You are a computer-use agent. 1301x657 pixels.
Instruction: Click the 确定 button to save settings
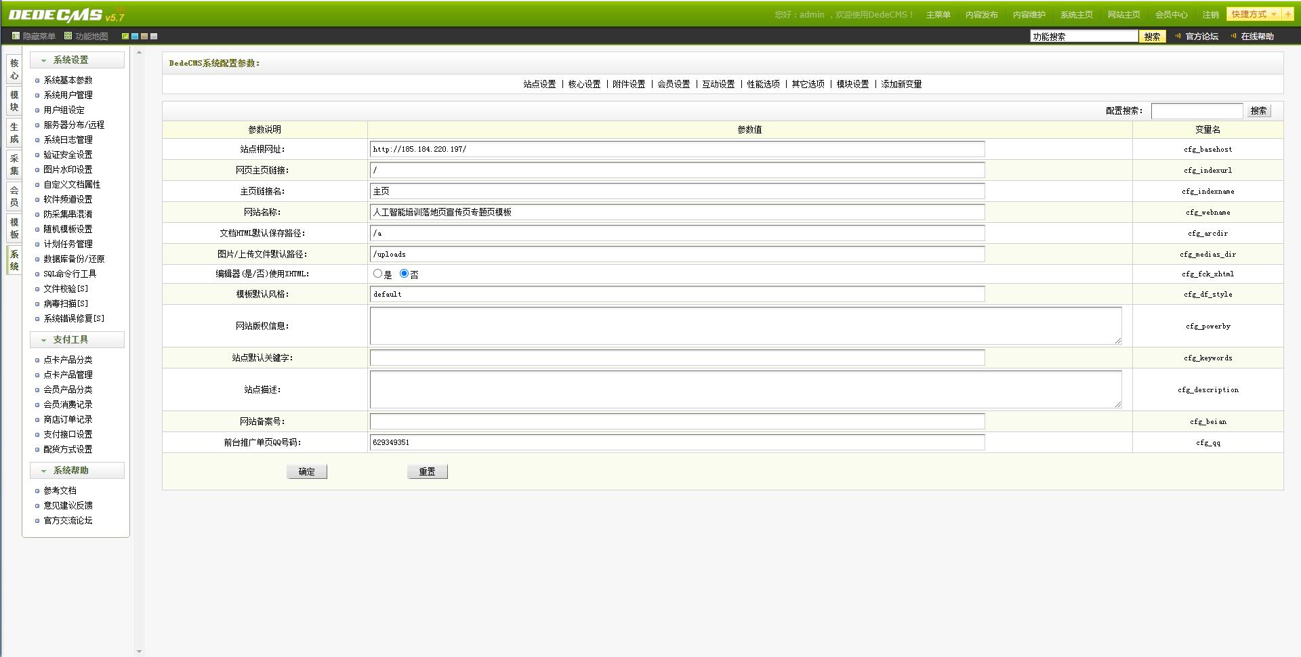click(307, 472)
